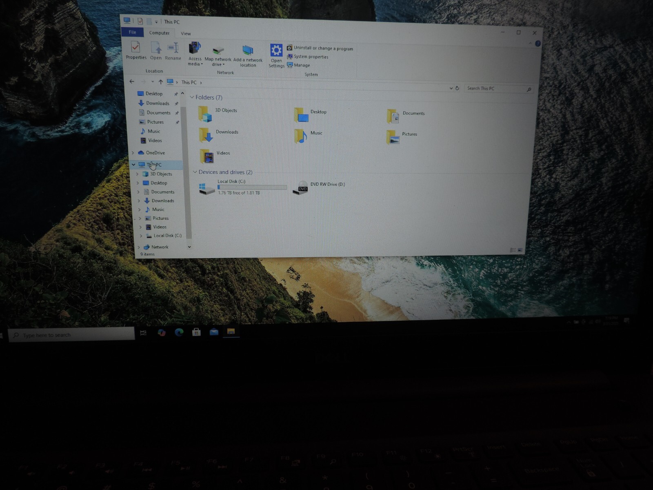Select Videos in Quick access

click(x=155, y=140)
